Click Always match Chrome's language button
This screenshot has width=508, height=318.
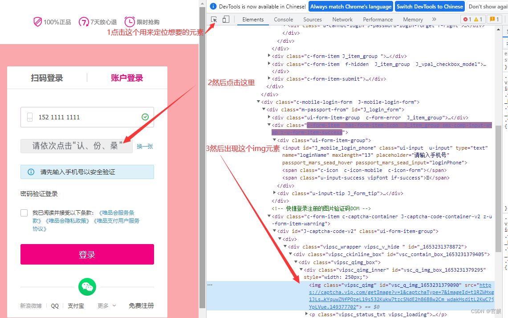[350, 7]
